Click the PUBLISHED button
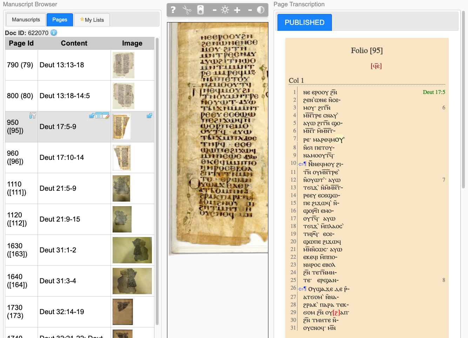 304,22
